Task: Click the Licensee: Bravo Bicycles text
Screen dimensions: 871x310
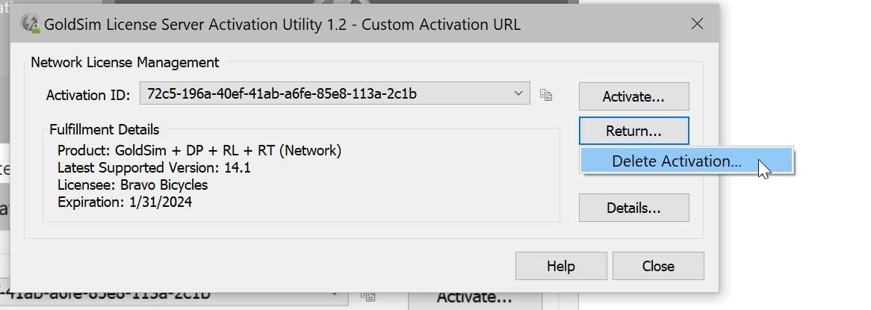Action: pyautogui.click(x=133, y=185)
